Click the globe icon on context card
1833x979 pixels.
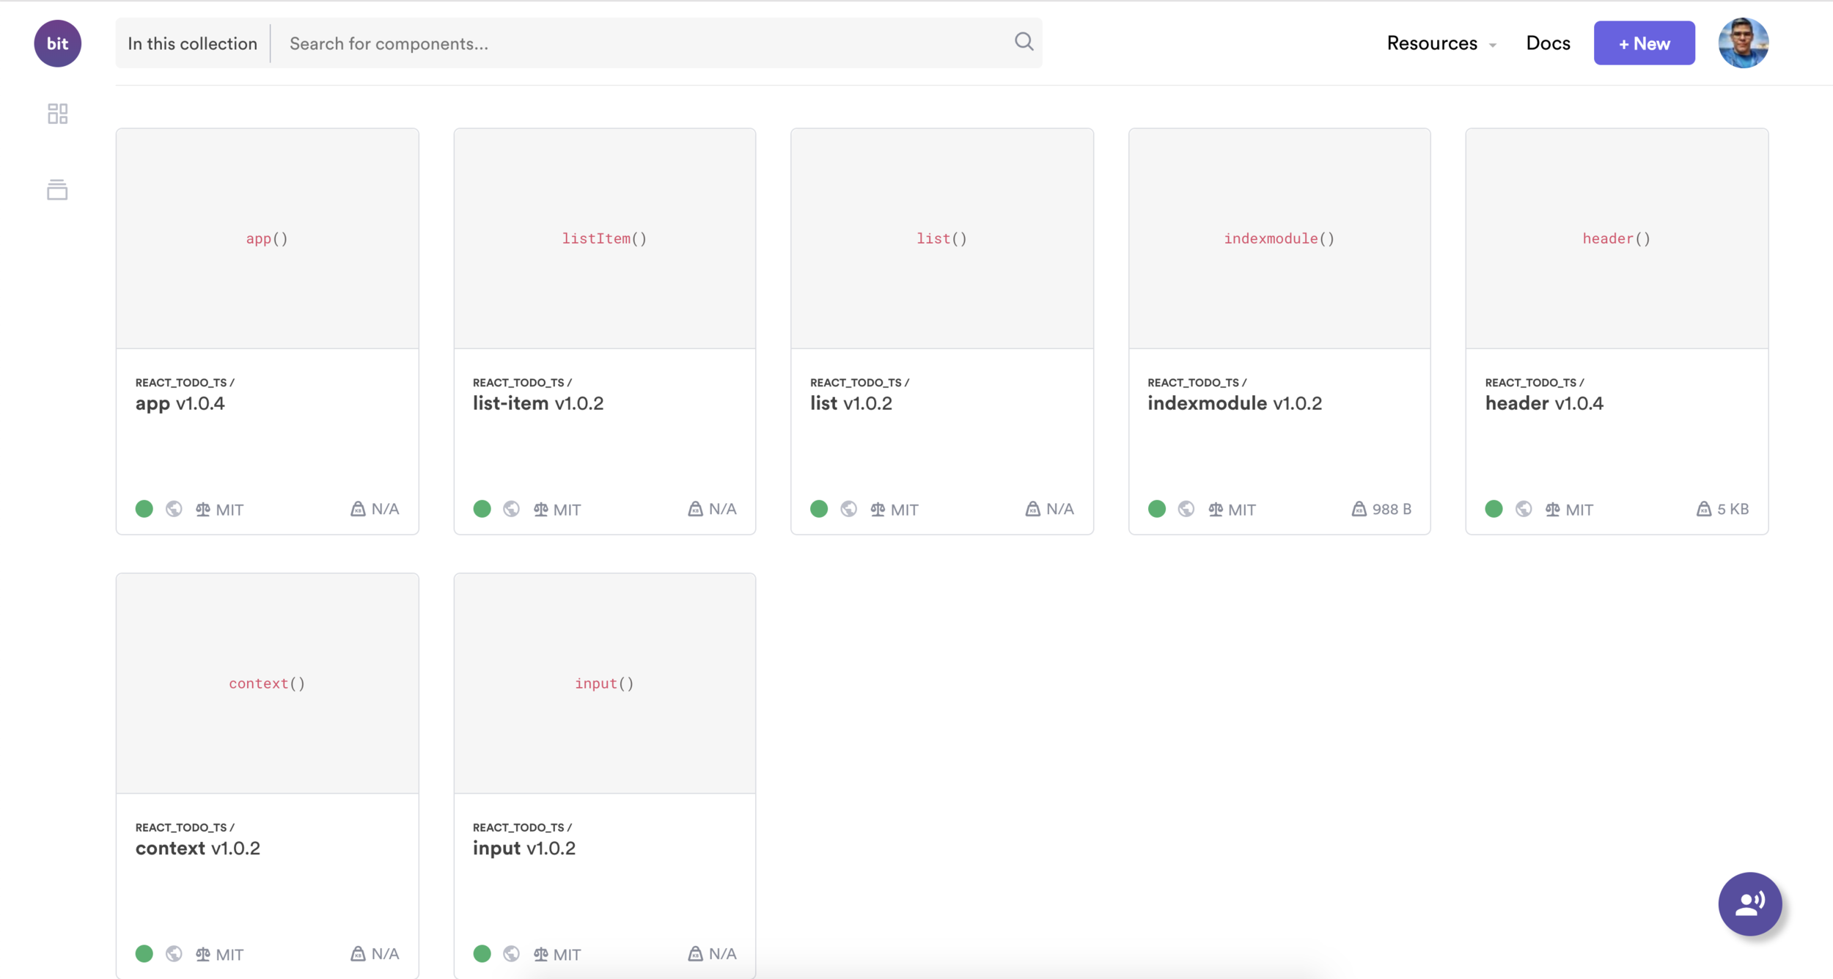(174, 953)
